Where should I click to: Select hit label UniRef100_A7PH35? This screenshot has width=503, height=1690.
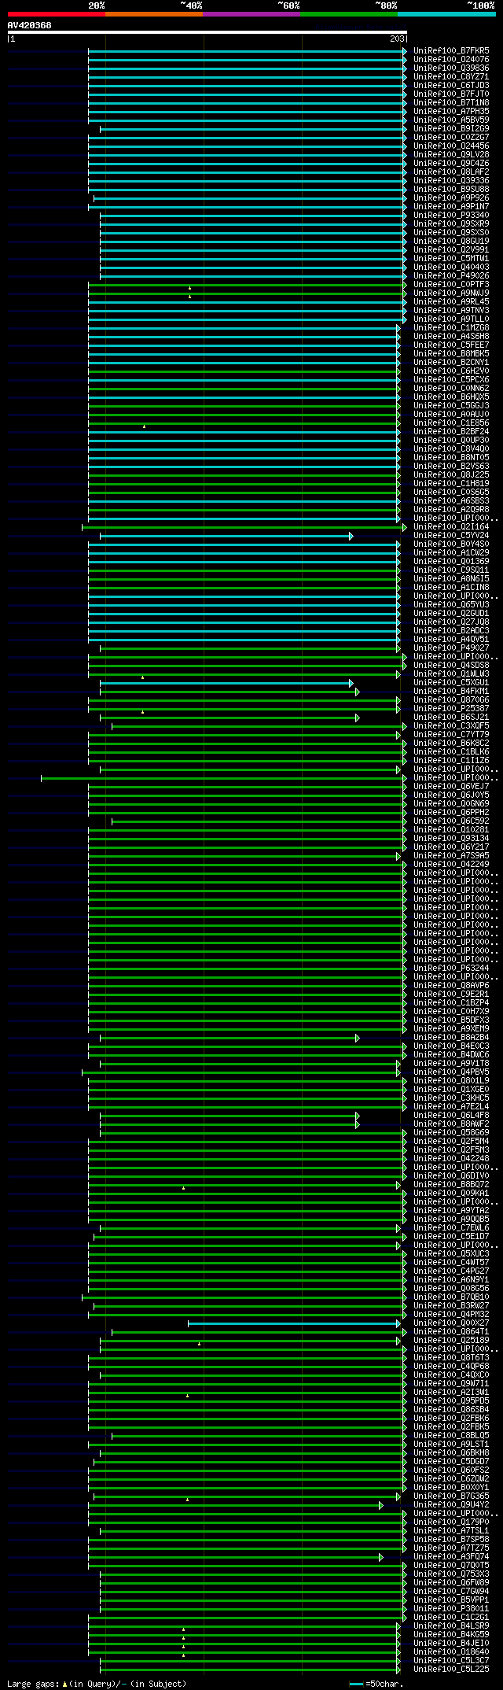[x=451, y=112]
